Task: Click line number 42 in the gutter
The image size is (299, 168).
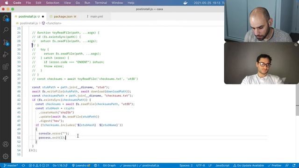Action: coord(19,100)
